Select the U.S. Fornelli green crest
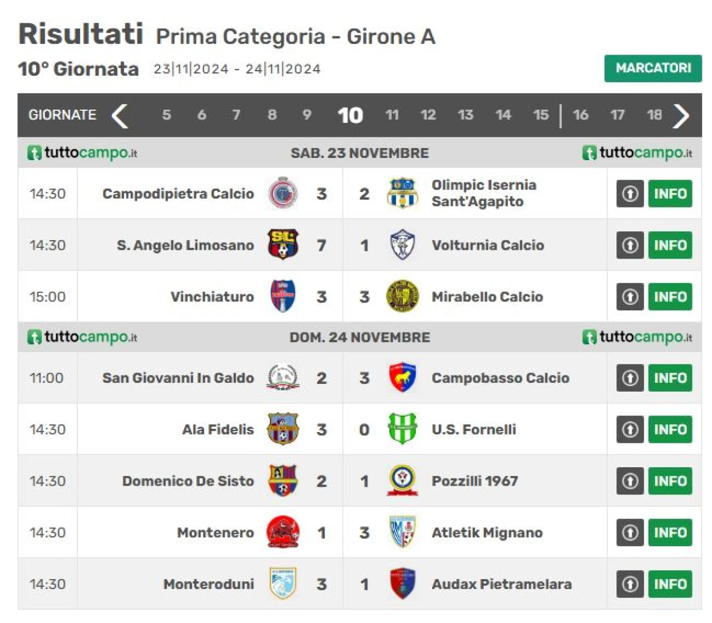The width and height of the screenshot is (712, 623). coord(402,429)
